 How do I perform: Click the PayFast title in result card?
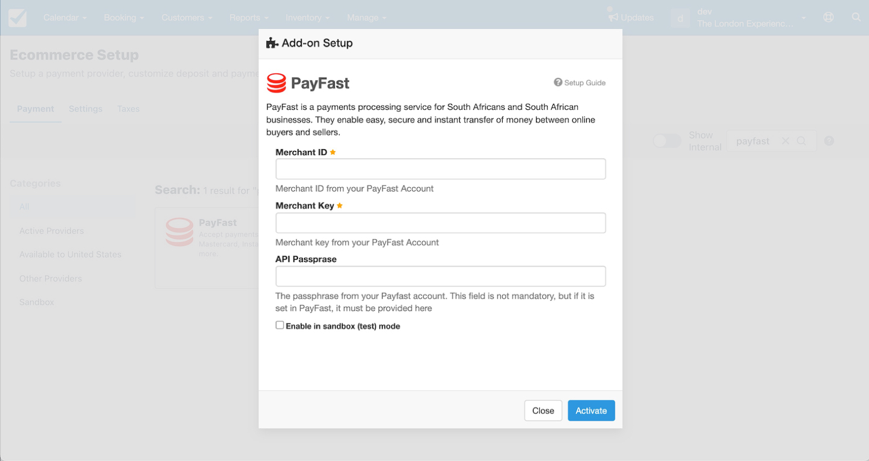[x=218, y=222]
